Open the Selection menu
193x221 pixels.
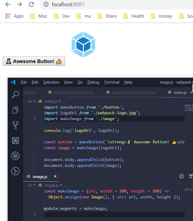pyautogui.click(x=51, y=82)
